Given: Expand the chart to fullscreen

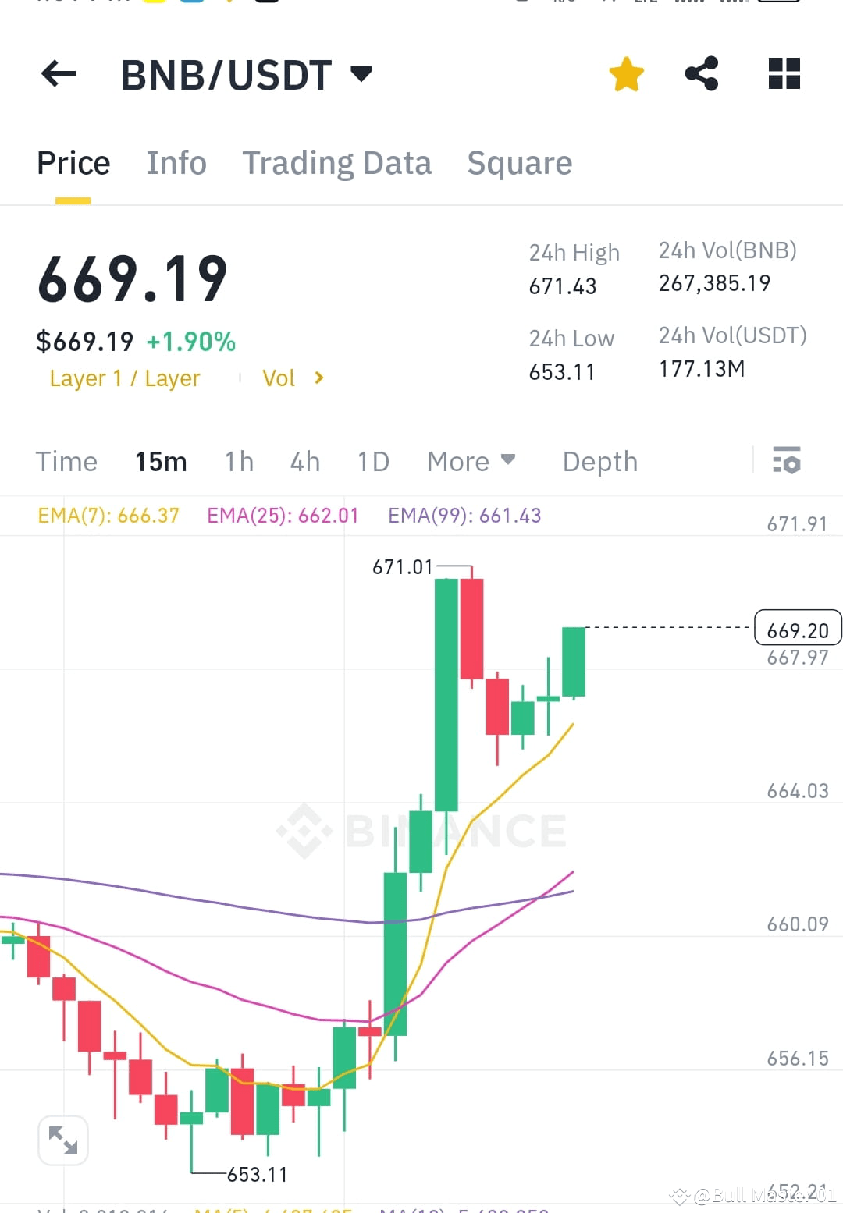Looking at the screenshot, I should point(63,1139).
